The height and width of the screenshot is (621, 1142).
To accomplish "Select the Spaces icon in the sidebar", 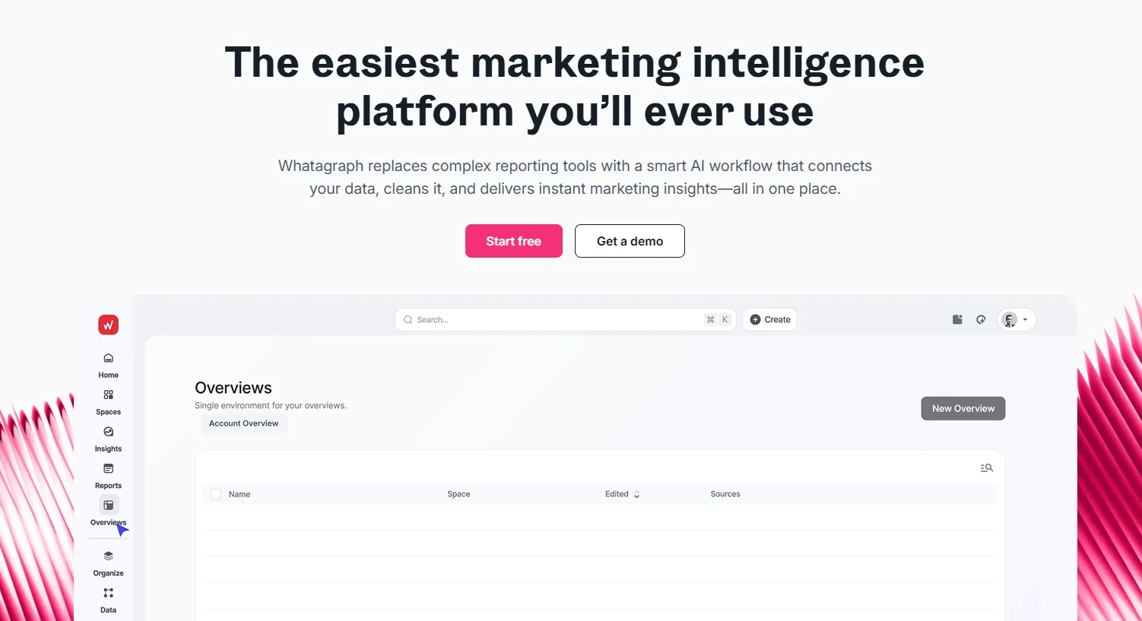I will coord(108,394).
